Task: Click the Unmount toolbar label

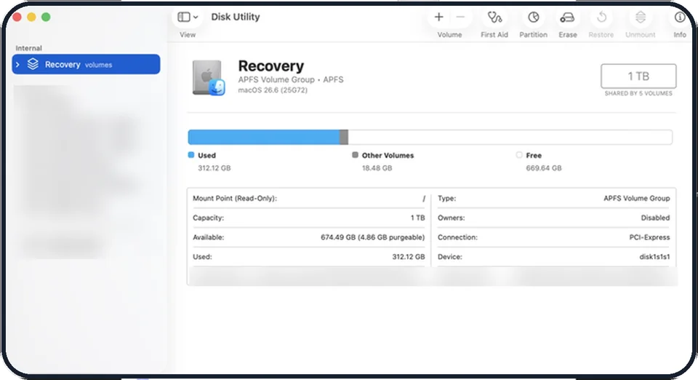Action: pos(640,35)
